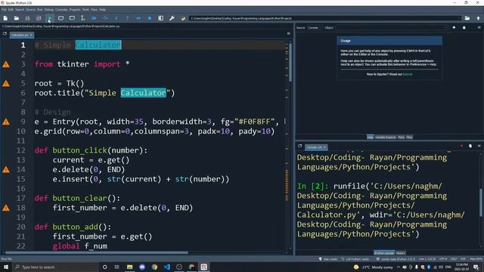
Task: Switch to the Variable Explorer tab
Action: (385, 138)
